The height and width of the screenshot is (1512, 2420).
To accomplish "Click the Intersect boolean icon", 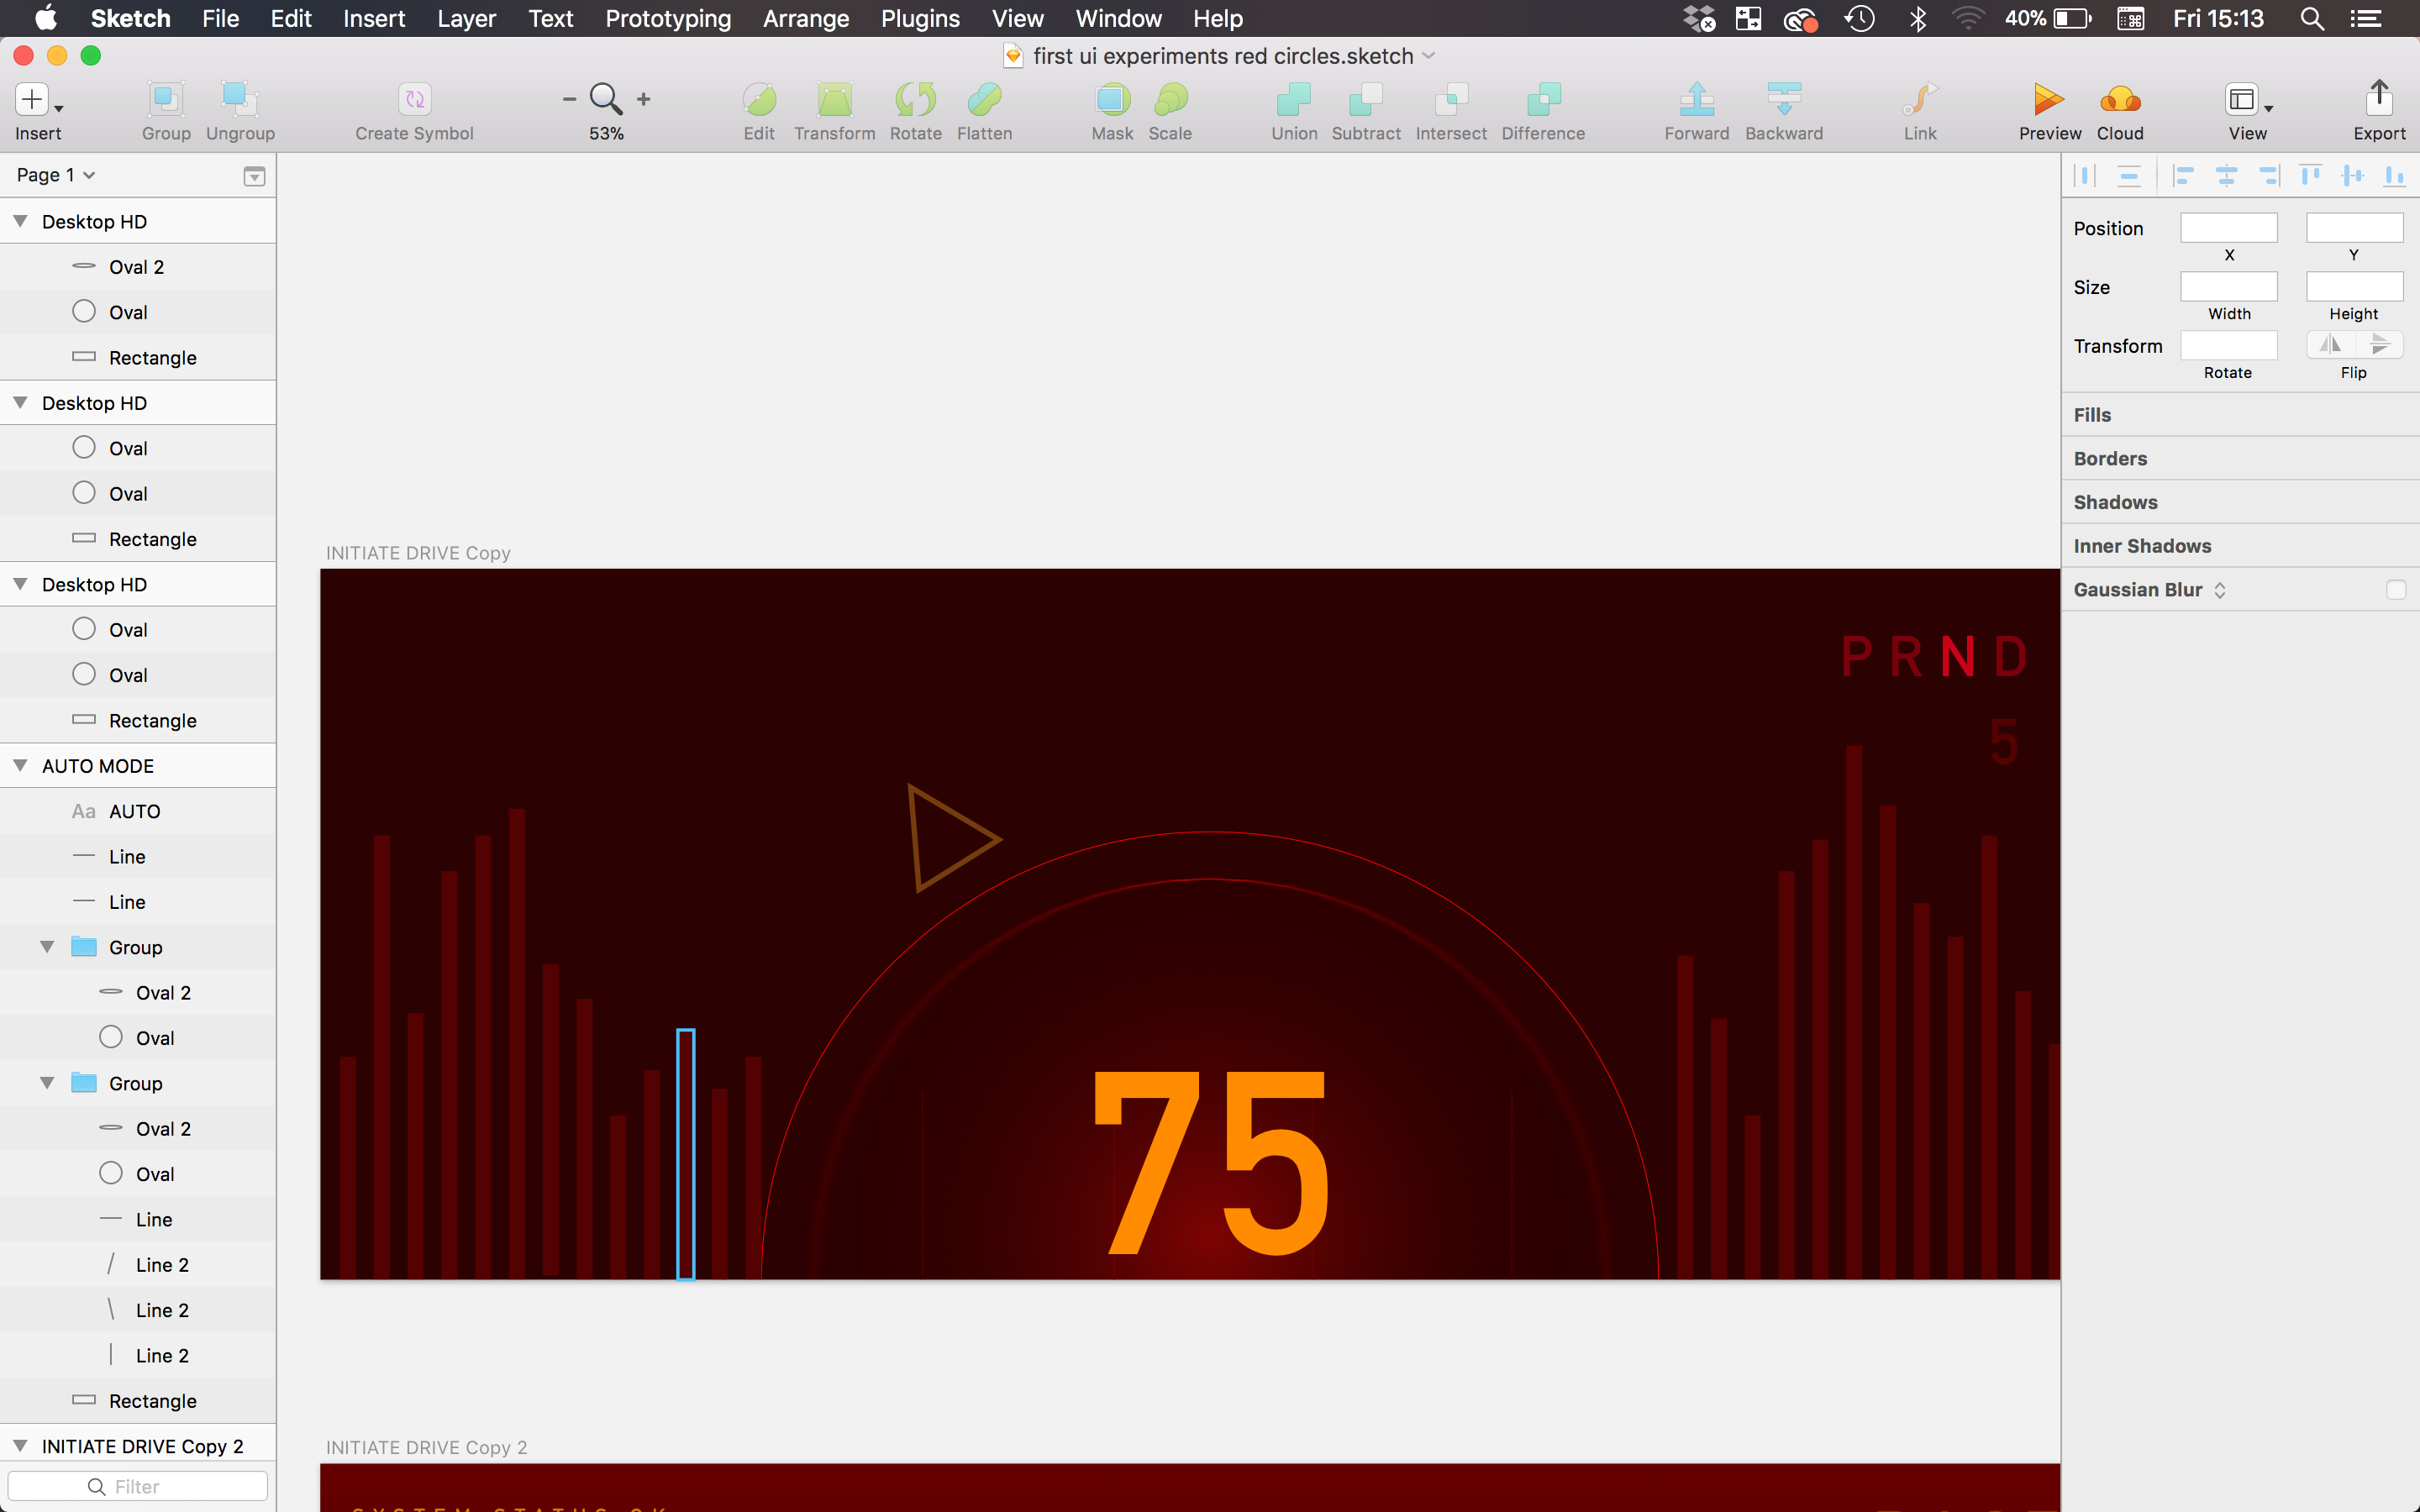I will coord(1451,99).
